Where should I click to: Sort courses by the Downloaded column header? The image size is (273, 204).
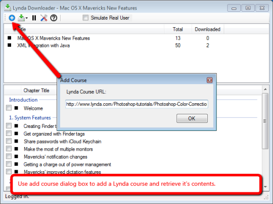(x=208, y=29)
